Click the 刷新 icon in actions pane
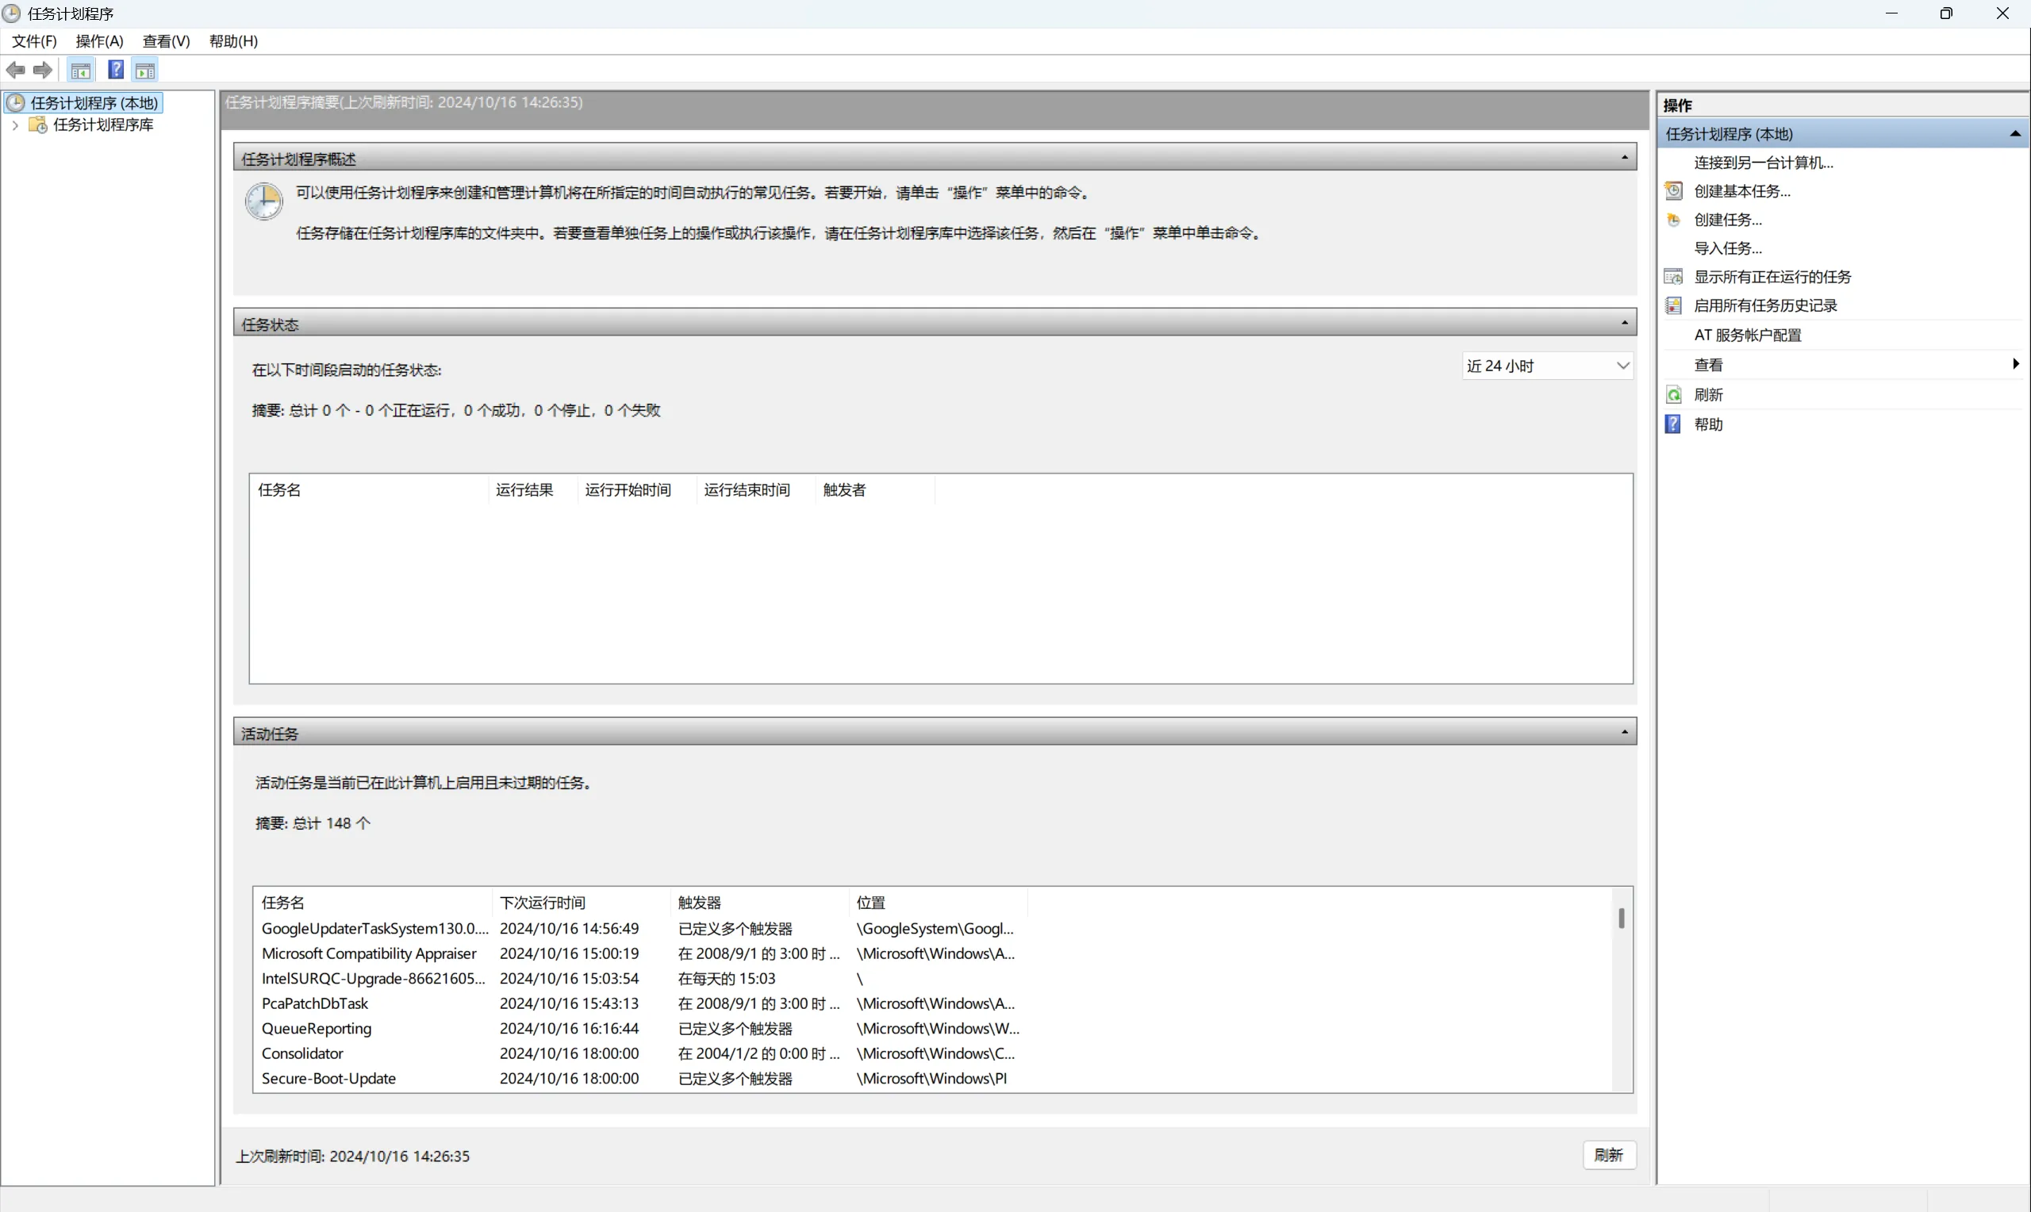 tap(1673, 395)
